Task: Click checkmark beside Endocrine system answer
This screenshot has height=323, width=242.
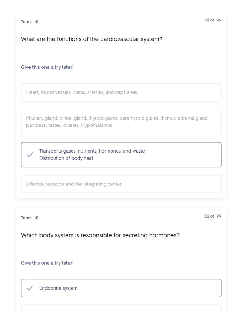Action: point(30,288)
